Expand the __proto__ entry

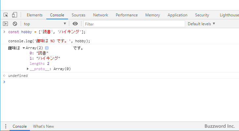(x=28, y=69)
